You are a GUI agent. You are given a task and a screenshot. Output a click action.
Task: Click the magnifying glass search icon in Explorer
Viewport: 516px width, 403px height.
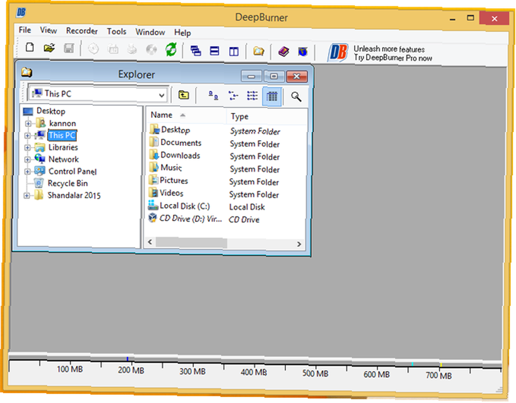(296, 97)
